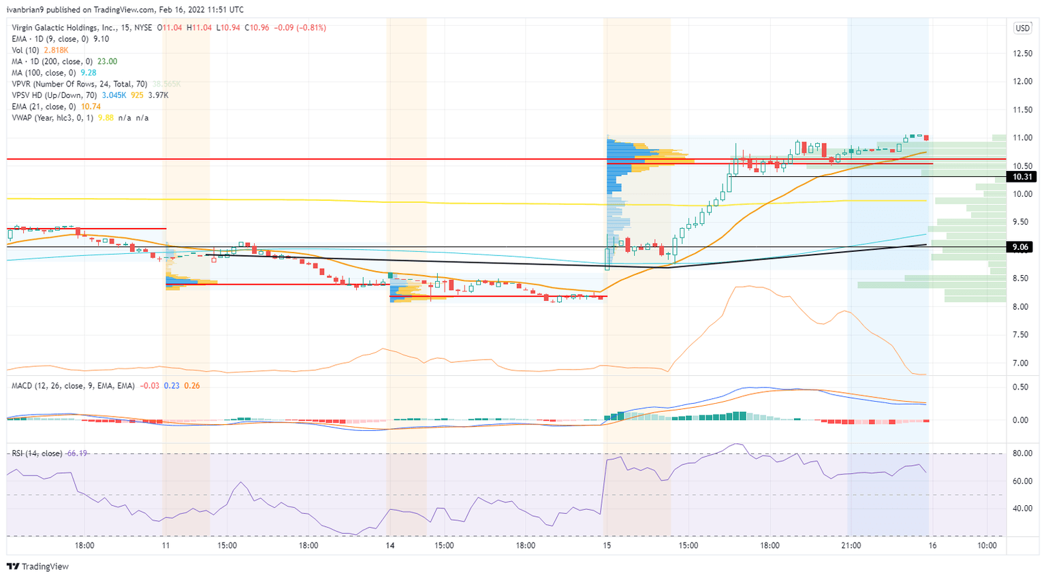Click the 3.045K VPSV up value
The image size is (1046, 578).
click(114, 95)
